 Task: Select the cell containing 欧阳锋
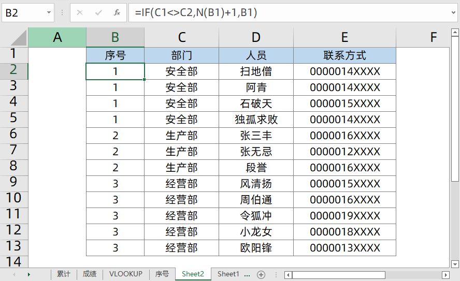point(256,248)
